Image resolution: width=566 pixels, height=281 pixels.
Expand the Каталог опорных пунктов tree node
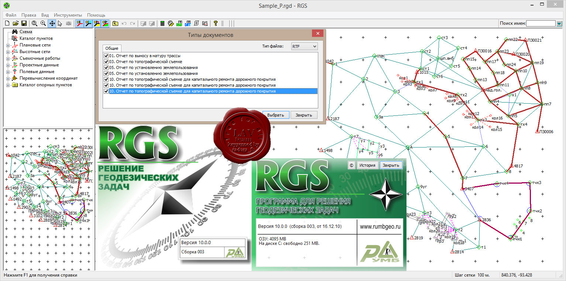click(x=8, y=85)
